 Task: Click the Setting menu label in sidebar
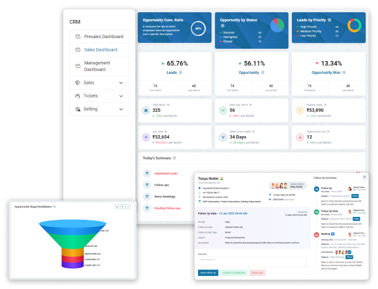[x=90, y=109]
